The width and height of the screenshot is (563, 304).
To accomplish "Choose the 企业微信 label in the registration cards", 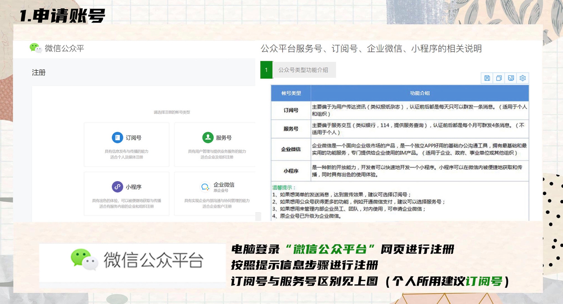I will (224, 185).
